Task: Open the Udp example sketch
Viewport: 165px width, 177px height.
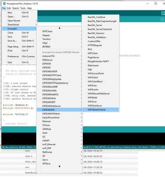Action: [x=101, y=69]
